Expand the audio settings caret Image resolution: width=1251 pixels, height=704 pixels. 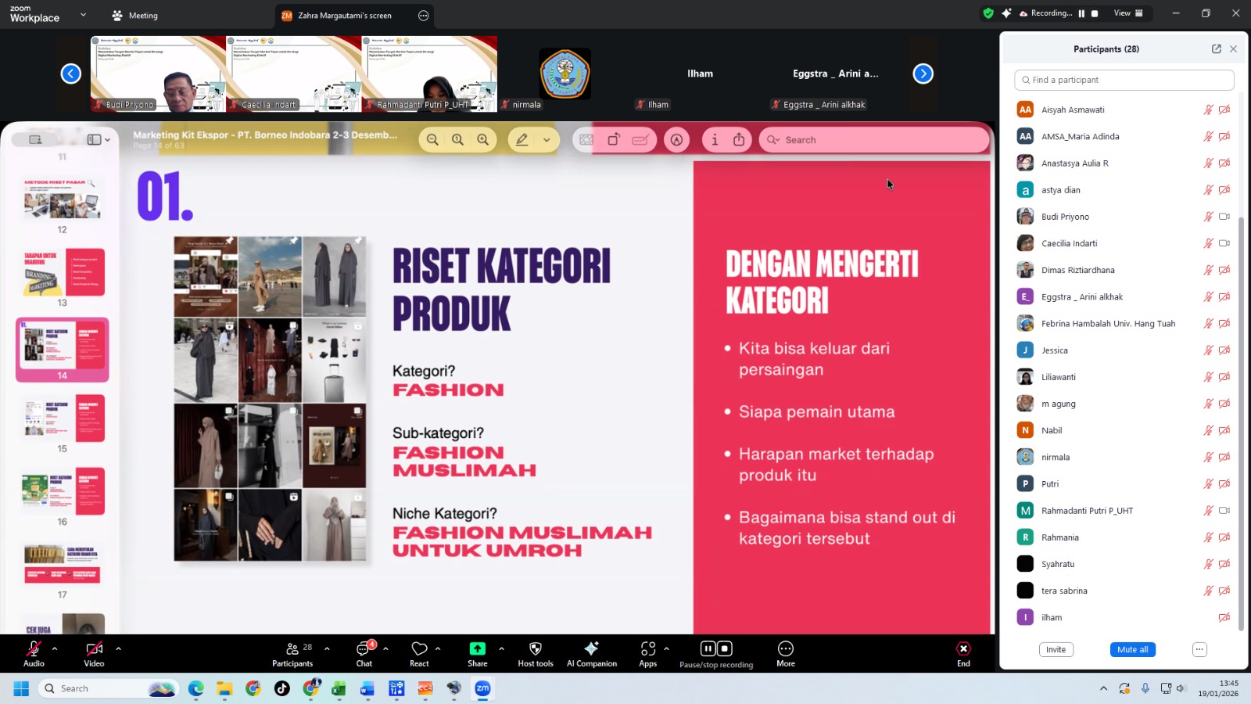pyautogui.click(x=54, y=648)
